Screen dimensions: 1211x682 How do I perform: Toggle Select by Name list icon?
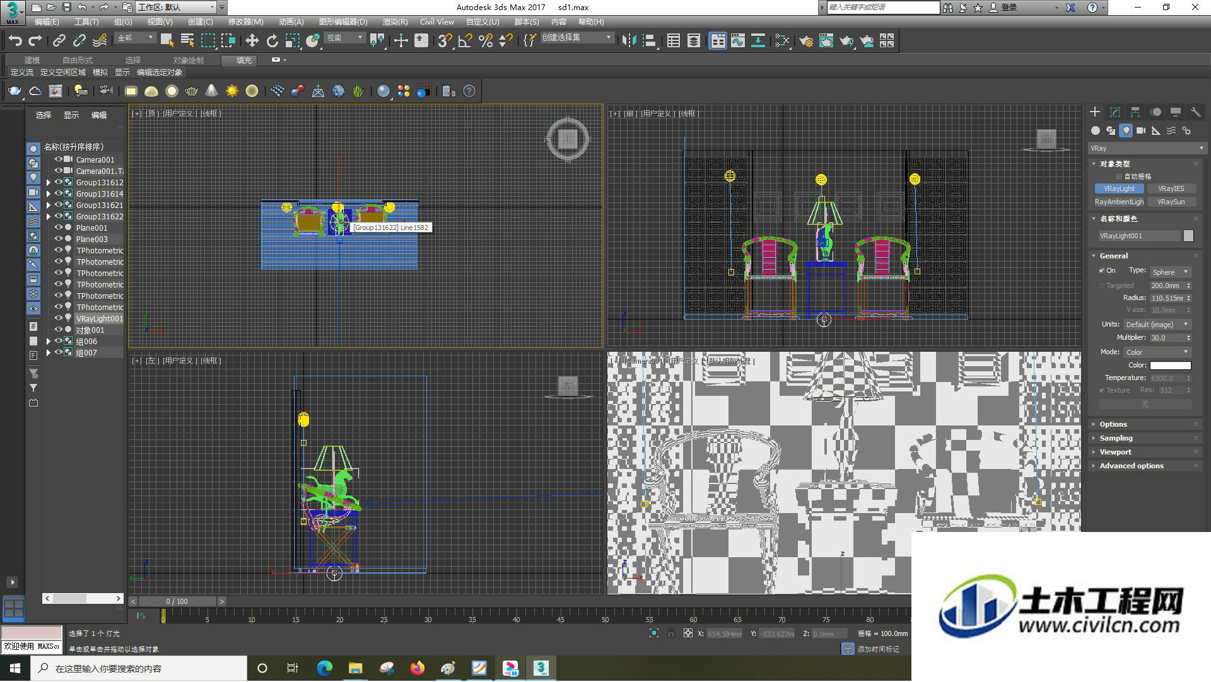pyautogui.click(x=187, y=41)
